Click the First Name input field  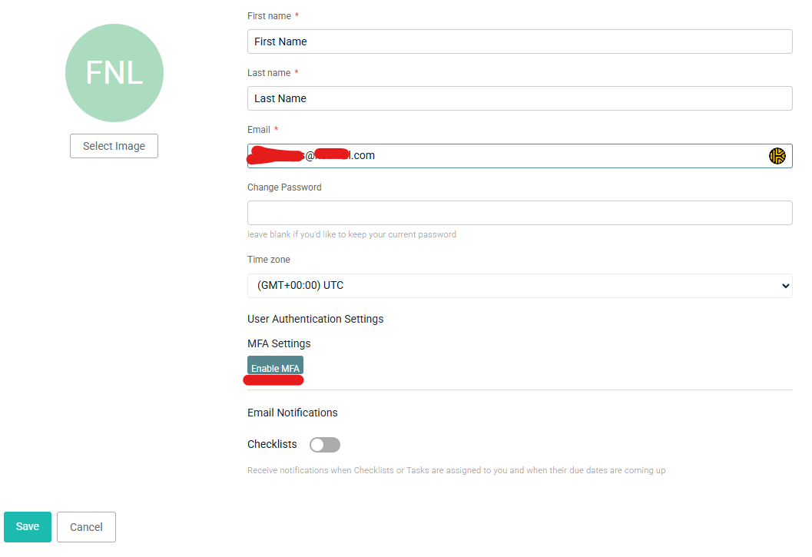pos(519,41)
